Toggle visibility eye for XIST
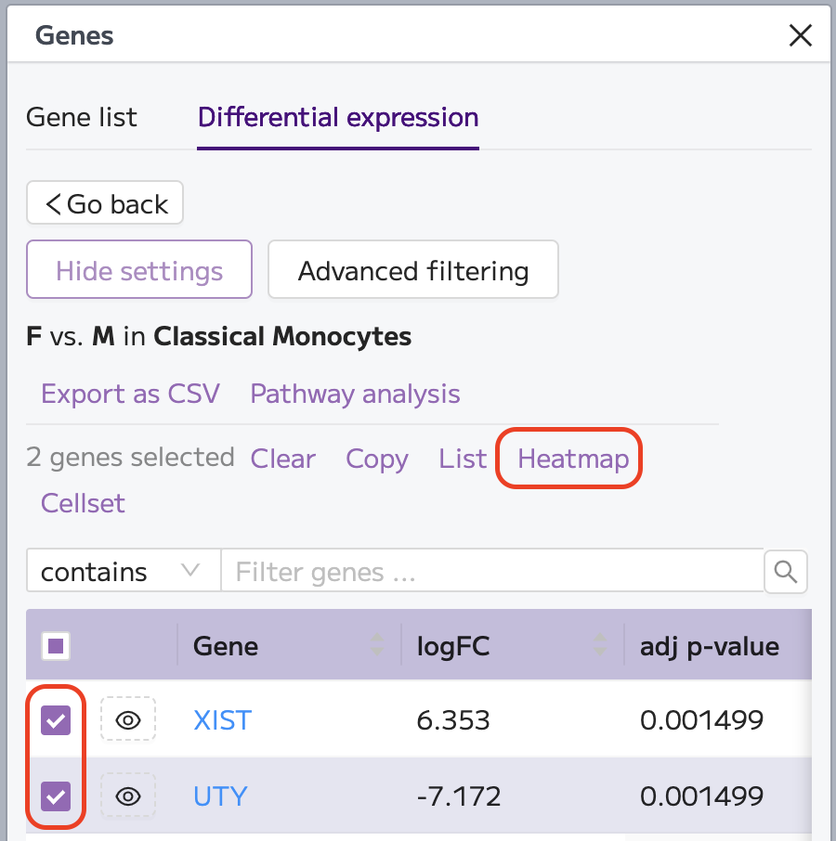Screen dimensions: 836x841 (128, 719)
